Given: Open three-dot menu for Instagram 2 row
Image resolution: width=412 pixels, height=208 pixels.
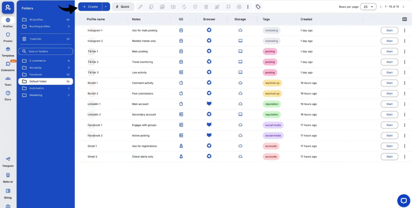Looking at the screenshot, I should (x=405, y=41).
